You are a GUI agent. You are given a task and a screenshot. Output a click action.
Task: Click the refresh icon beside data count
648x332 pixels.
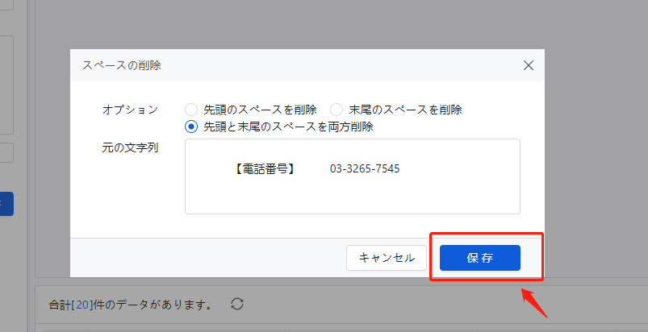pyautogui.click(x=237, y=305)
